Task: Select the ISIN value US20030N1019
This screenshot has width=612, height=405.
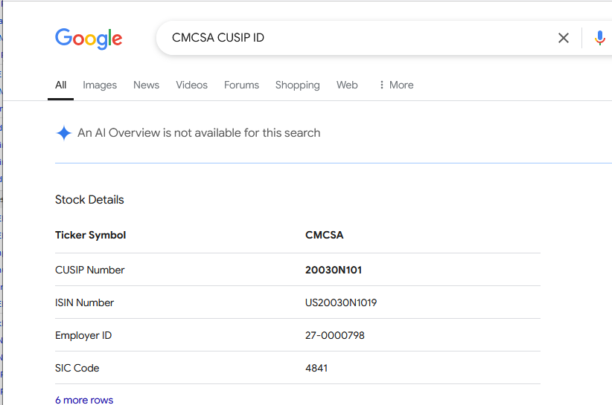Action: [x=341, y=302]
